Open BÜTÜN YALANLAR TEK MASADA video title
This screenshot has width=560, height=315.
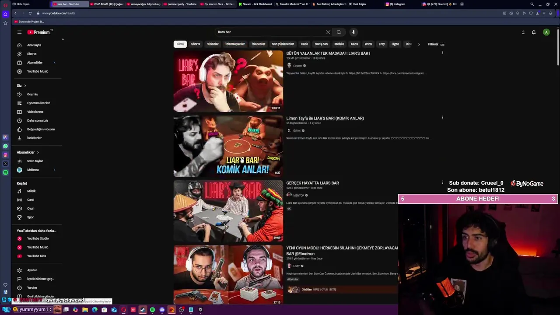[x=328, y=53]
